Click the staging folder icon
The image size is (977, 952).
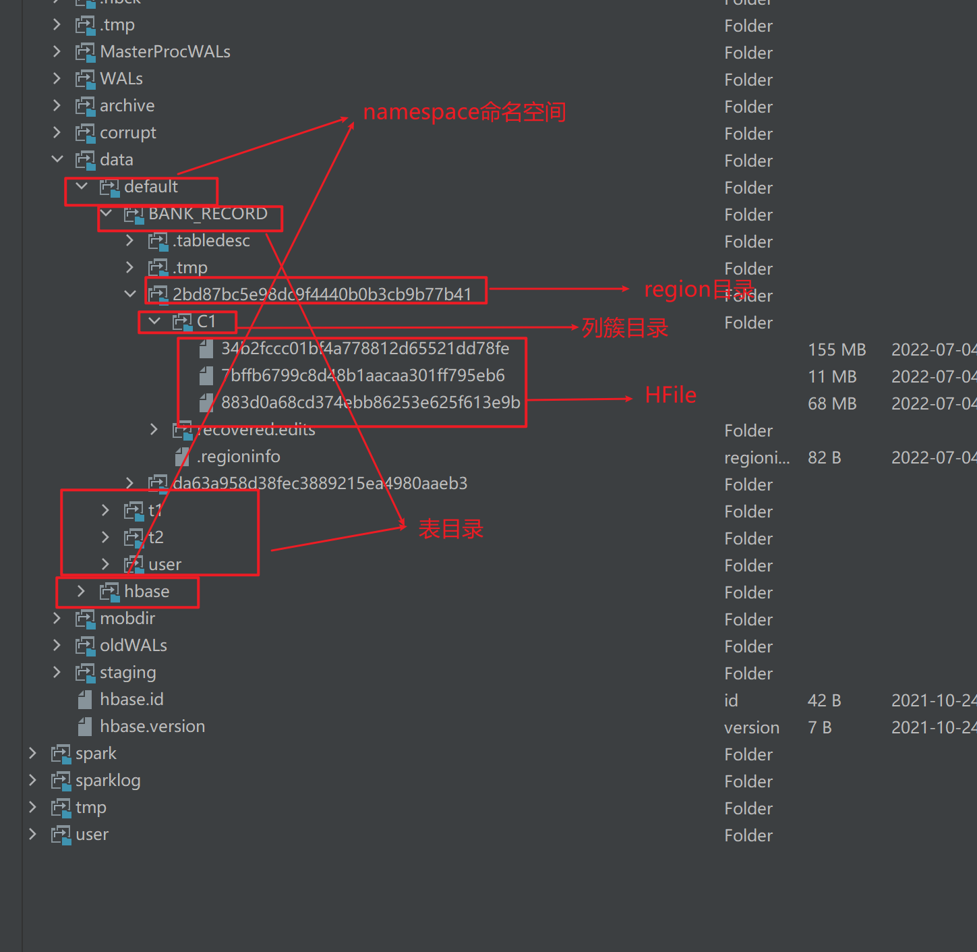(85, 673)
